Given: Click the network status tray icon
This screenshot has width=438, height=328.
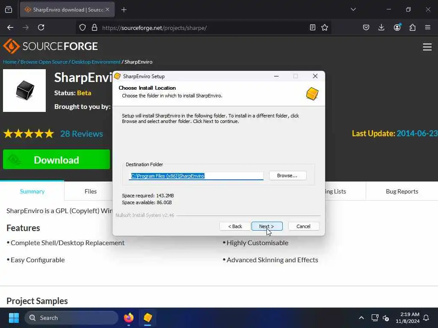Looking at the screenshot, I should pyautogui.click(x=375, y=318).
